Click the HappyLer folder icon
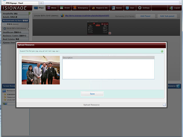183x137 pixels. [x=5, y=97]
